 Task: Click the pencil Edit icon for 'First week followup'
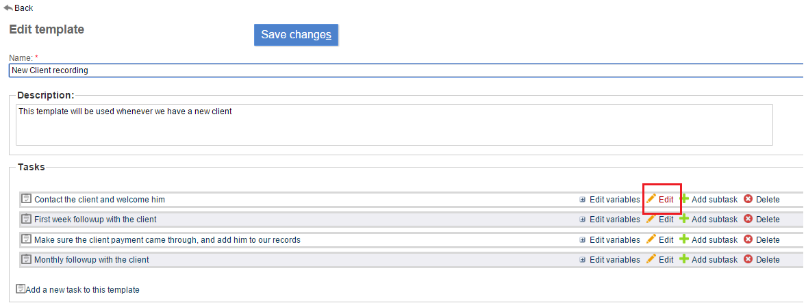[651, 220]
